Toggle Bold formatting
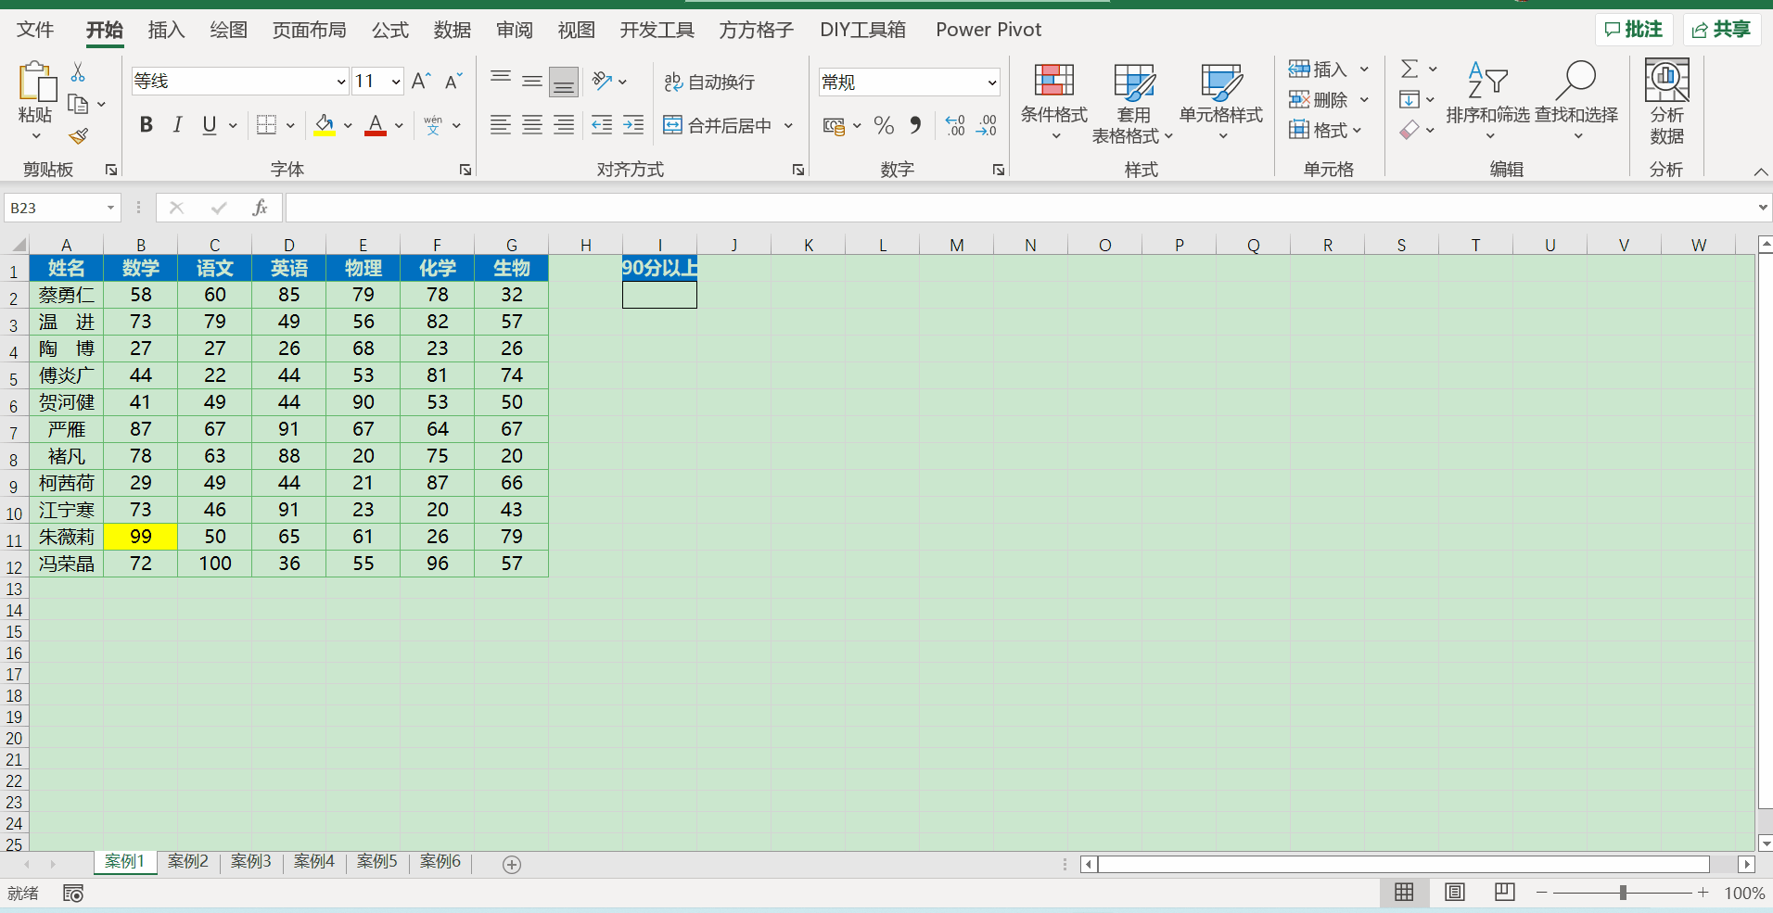Image resolution: width=1773 pixels, height=913 pixels. click(146, 125)
